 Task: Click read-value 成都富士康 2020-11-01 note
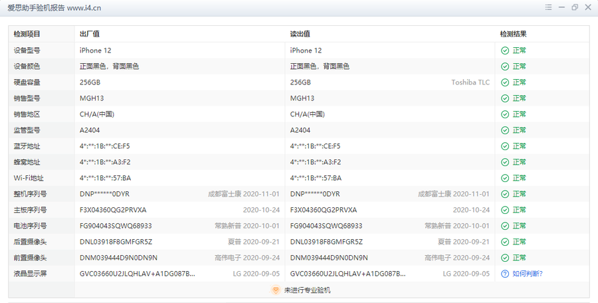[453, 194]
